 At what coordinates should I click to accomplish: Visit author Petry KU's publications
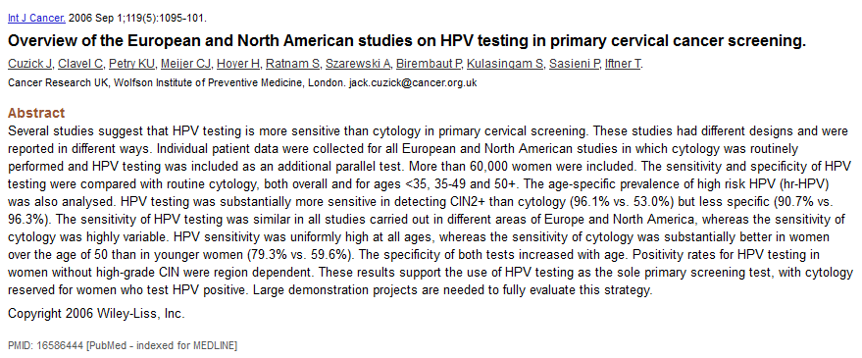pos(132,65)
